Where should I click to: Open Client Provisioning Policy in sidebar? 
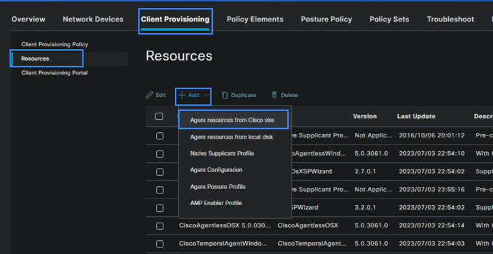55,44
